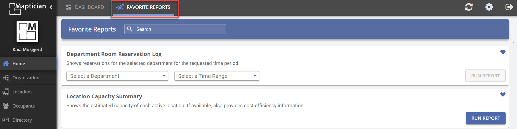Screen dimensions: 517x129
Task: Focus the Favorite Reports search field
Action: 175,29
